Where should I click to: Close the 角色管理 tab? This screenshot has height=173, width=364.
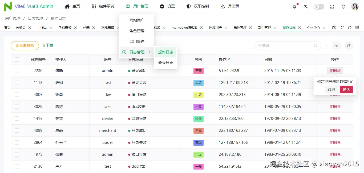click(x=250, y=28)
